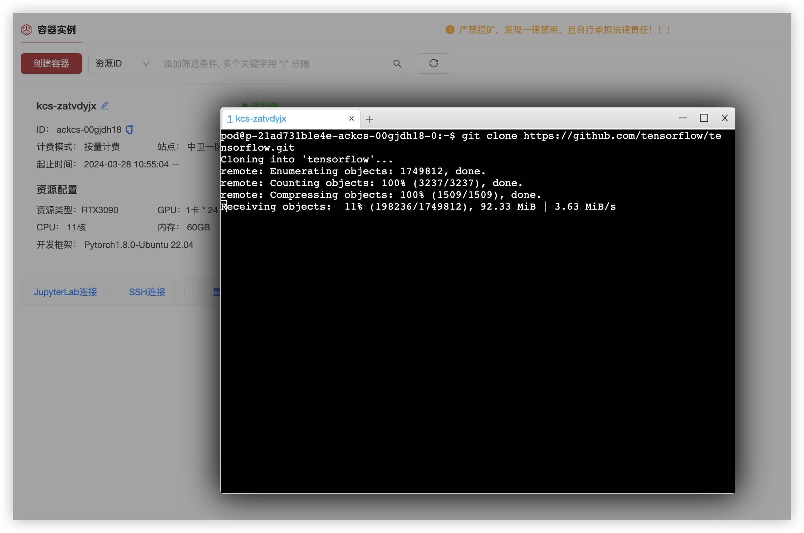Maximize the terminal window
804x533 pixels.
coord(704,118)
